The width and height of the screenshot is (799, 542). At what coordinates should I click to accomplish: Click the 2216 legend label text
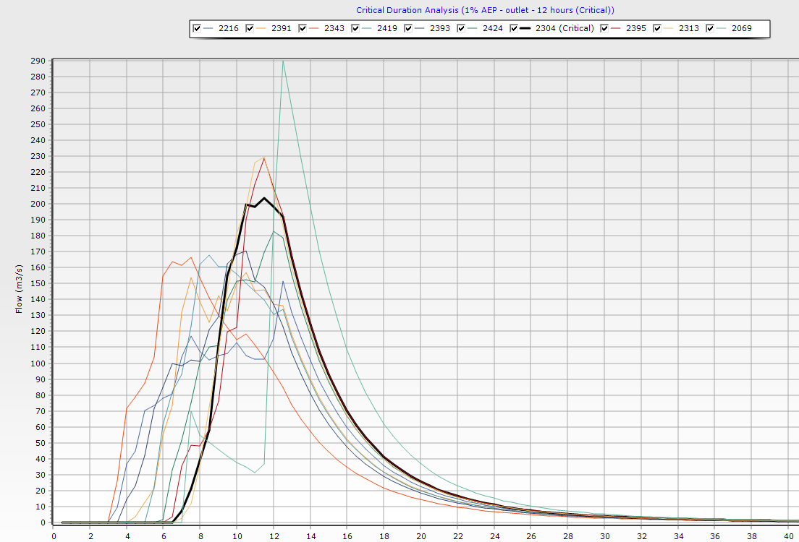tap(229, 29)
